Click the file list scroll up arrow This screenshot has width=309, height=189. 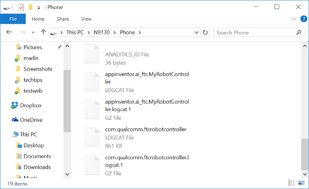click(305, 46)
